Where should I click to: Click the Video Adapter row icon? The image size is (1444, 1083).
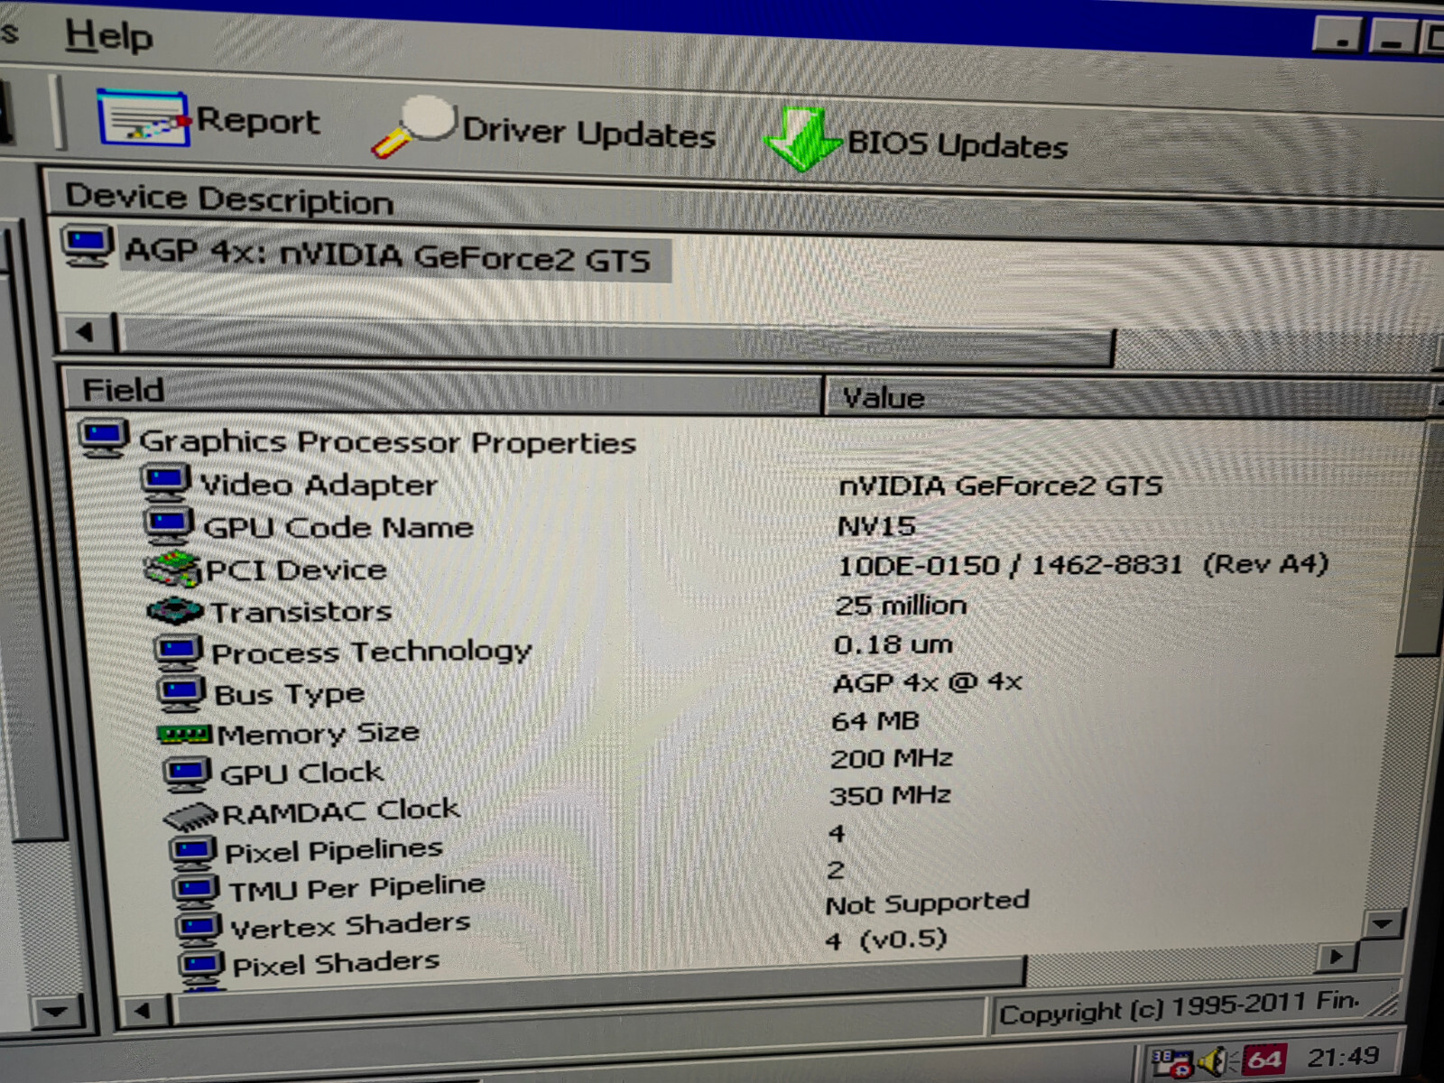(x=166, y=483)
